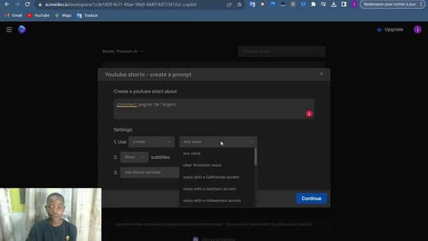Image resolution: width=428 pixels, height=241 pixels.
Task: Open the Extensions puzzle icon
Action: [x=314, y=5]
